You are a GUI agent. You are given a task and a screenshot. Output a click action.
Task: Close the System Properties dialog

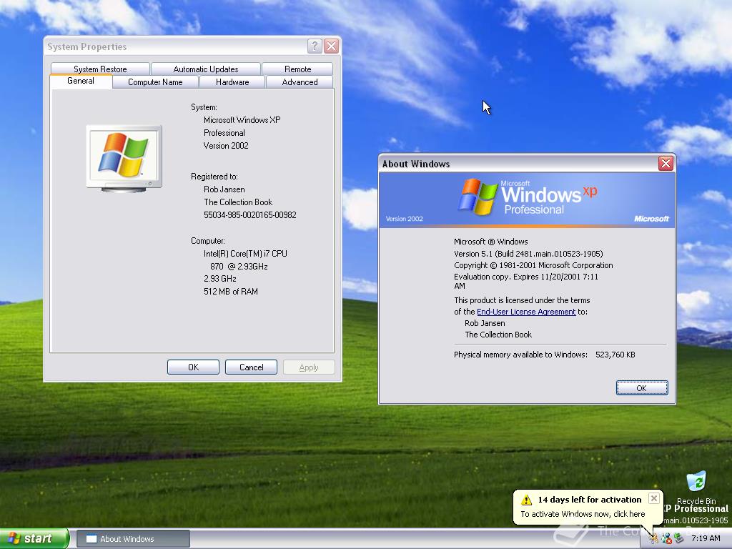tap(331, 46)
